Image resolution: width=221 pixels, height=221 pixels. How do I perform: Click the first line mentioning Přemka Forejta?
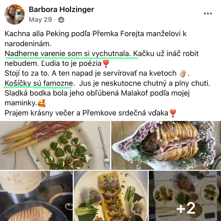point(96,34)
